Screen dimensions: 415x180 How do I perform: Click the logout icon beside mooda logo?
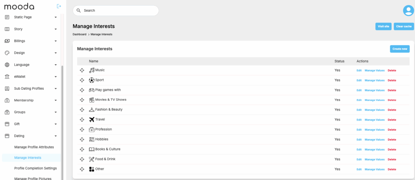coord(59,6)
